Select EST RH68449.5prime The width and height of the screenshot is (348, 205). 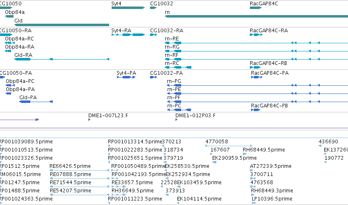coord(264,150)
